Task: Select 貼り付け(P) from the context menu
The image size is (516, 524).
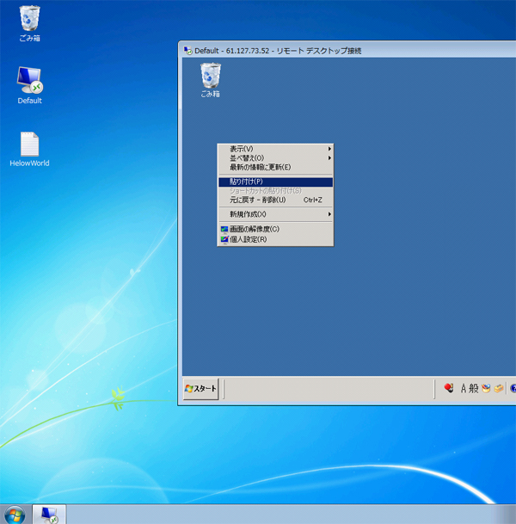Action: 275,182
